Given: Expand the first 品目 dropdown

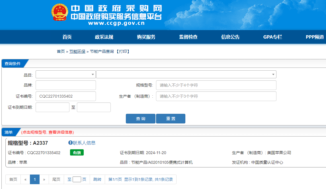Looking at the screenshot, I should pyautogui.click(x=66, y=74).
